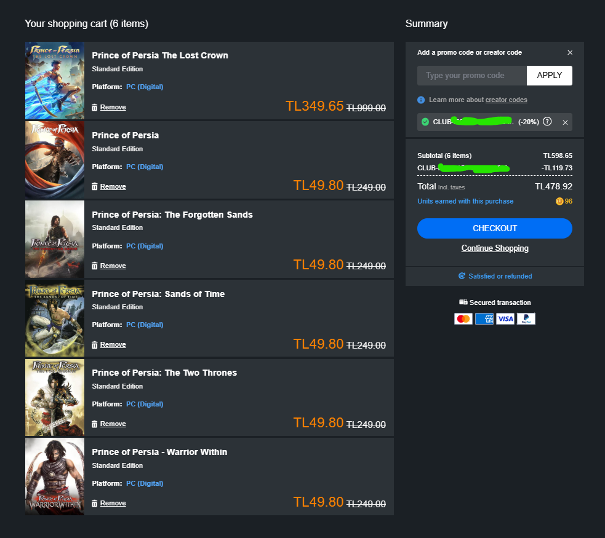Open Units earned with this purchase
Image resolution: width=605 pixels, height=538 pixels.
coord(465,201)
